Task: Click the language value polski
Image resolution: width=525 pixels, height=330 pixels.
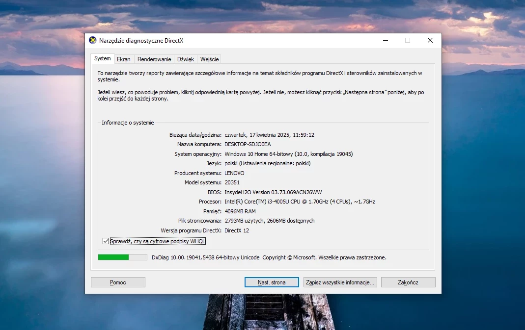Action: [268, 163]
